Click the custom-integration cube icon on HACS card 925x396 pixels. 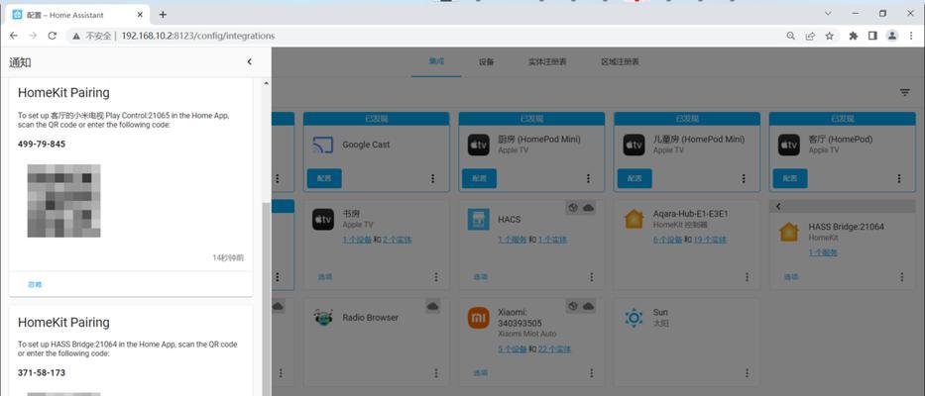(572, 208)
